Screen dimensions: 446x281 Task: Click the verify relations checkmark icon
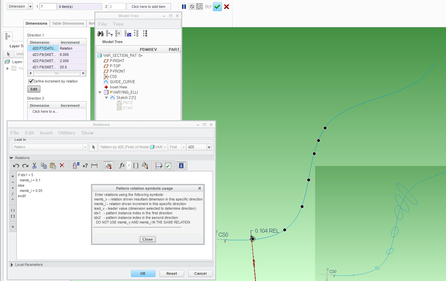click(x=168, y=166)
